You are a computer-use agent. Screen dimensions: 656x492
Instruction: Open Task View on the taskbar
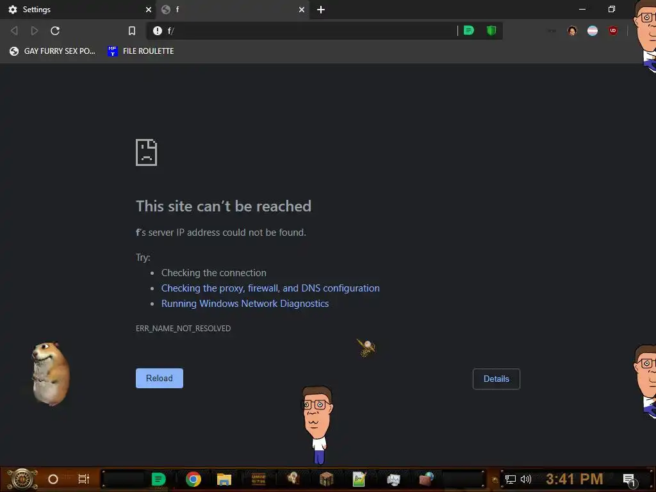click(x=84, y=479)
